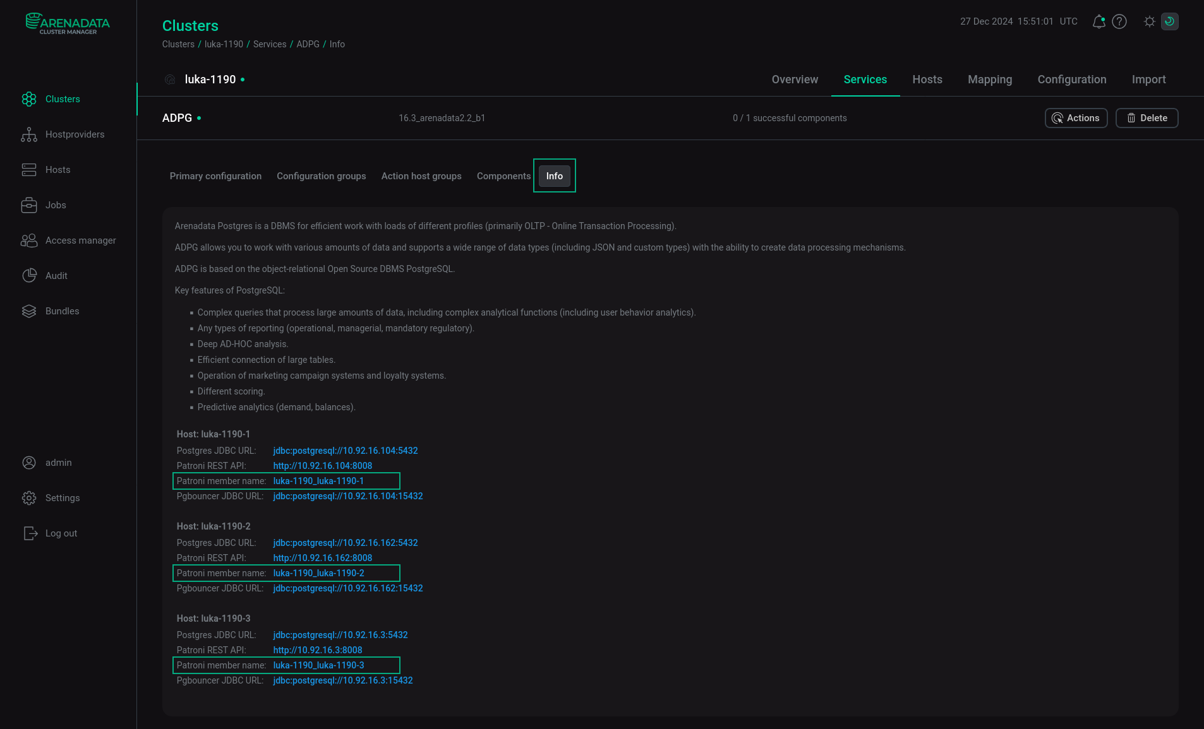Open Access manager in the sidebar

68,240
